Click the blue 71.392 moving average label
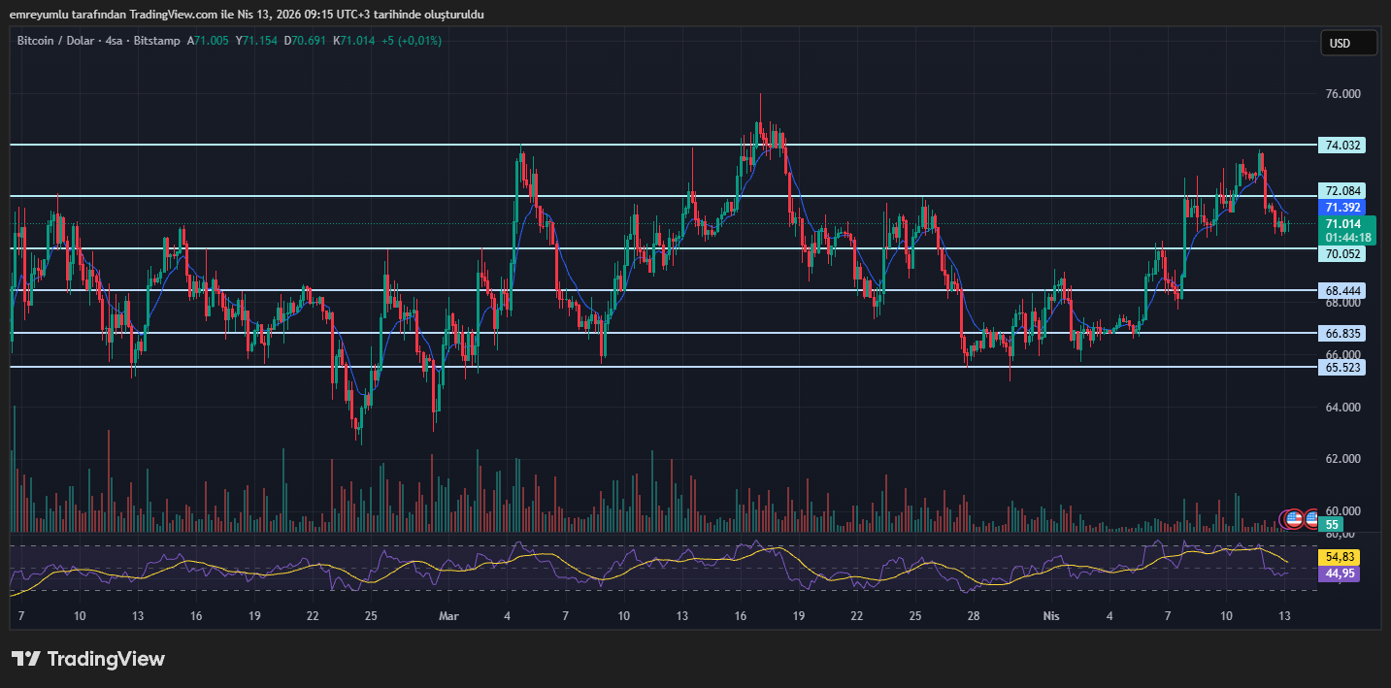This screenshot has height=688, width=1391. coord(1343,208)
